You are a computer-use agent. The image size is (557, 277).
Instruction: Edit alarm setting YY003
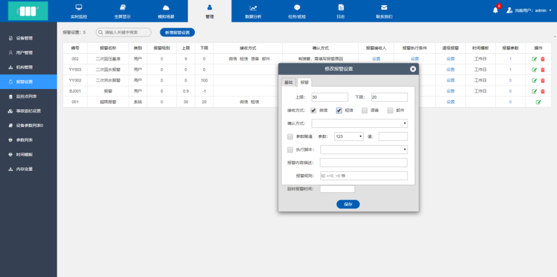(534, 70)
